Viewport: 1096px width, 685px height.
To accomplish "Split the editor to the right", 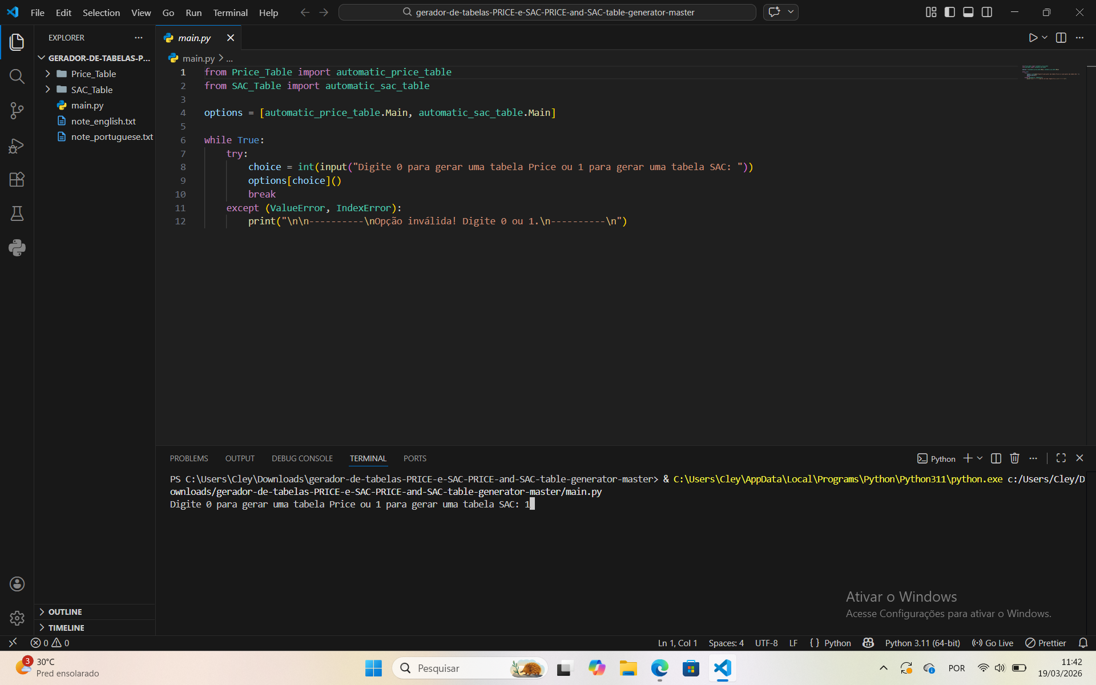I will [1061, 38].
